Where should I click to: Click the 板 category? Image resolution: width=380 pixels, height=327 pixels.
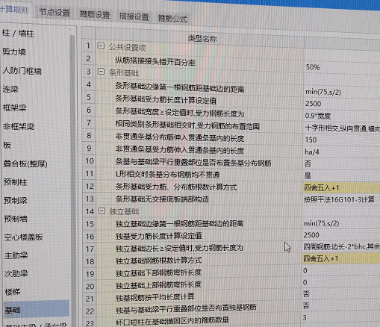7,145
